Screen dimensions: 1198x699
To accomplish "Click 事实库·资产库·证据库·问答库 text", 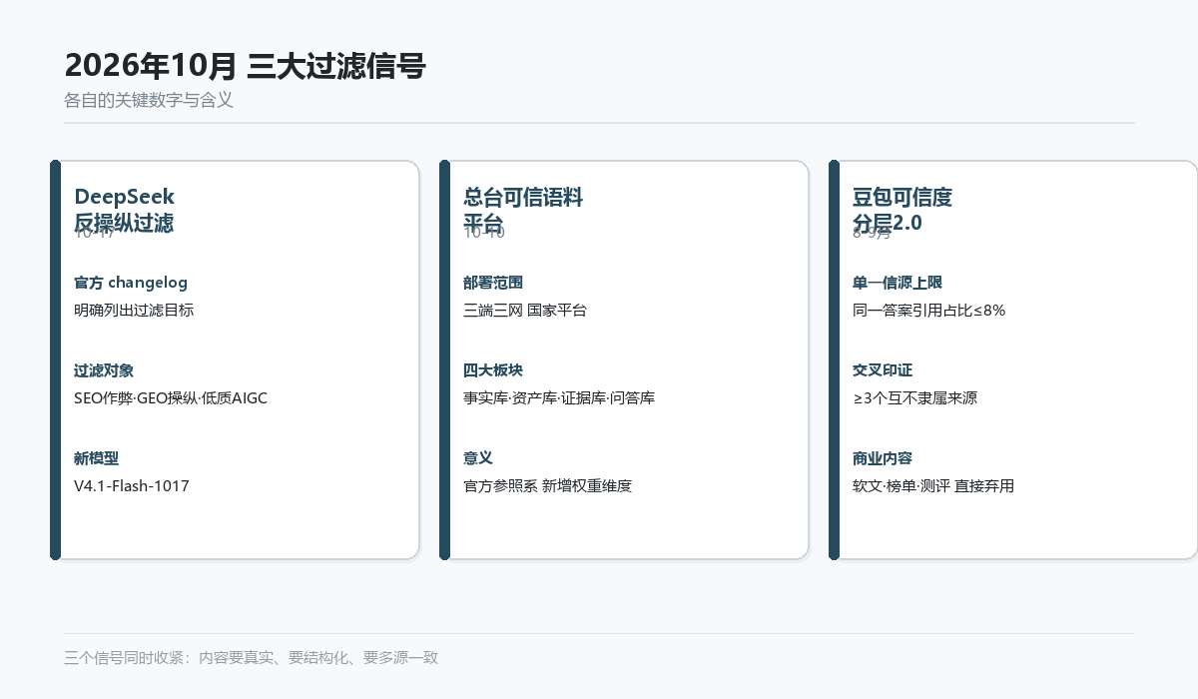I will (559, 398).
